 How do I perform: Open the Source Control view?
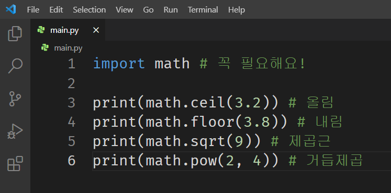point(15,99)
